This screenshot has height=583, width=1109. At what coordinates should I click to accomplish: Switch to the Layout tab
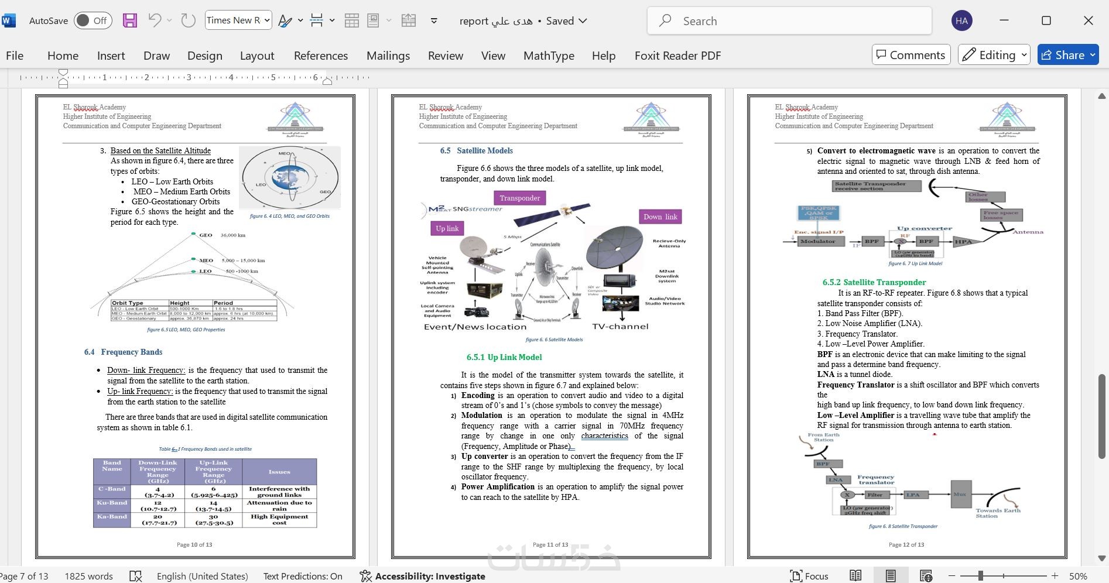tap(257, 56)
